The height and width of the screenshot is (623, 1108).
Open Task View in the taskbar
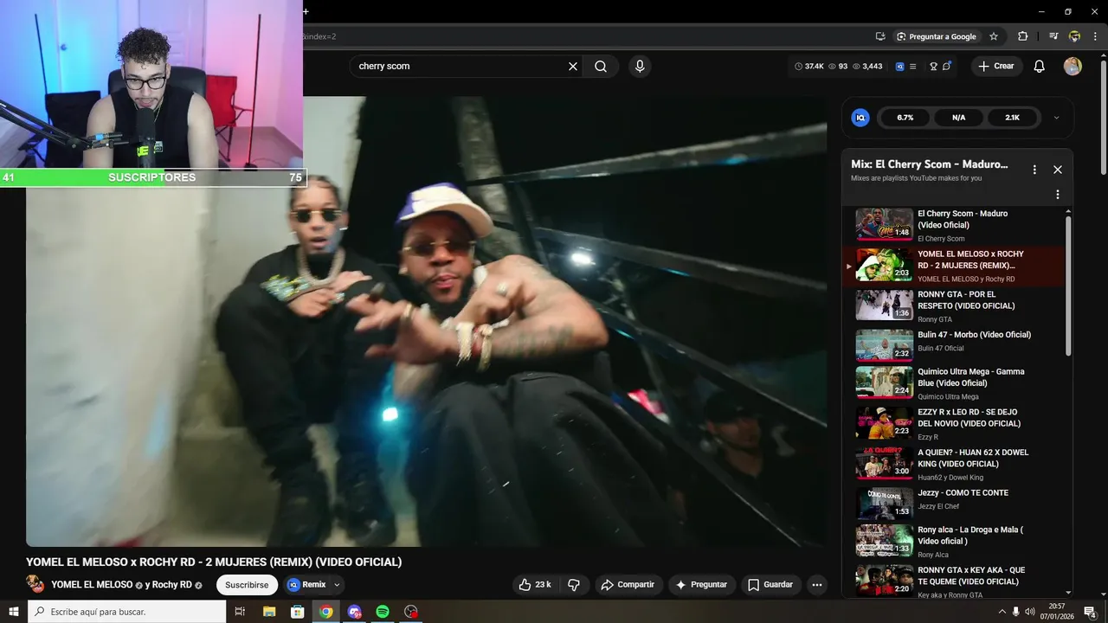point(241,612)
